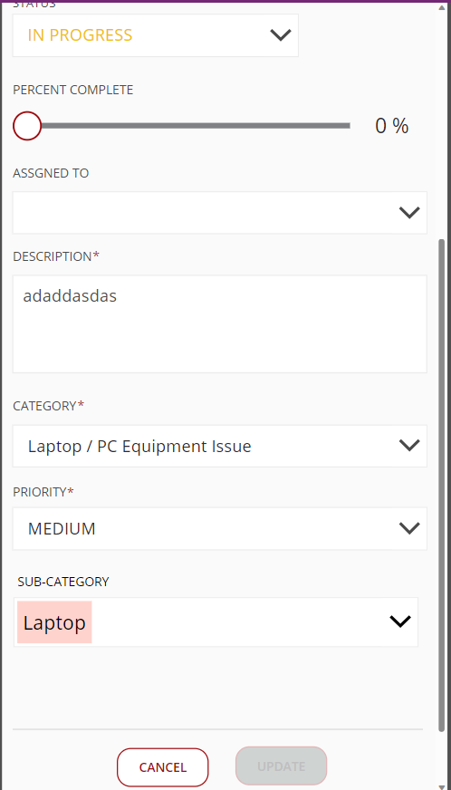Focus the Description text area with adaddasdas
This screenshot has width=451, height=790.
click(x=220, y=324)
